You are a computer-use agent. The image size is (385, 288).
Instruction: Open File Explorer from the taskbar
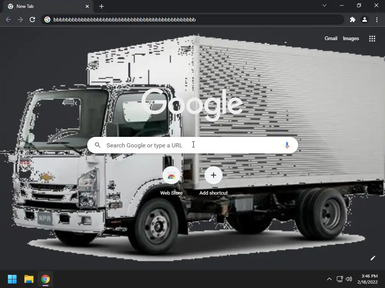pos(29,279)
